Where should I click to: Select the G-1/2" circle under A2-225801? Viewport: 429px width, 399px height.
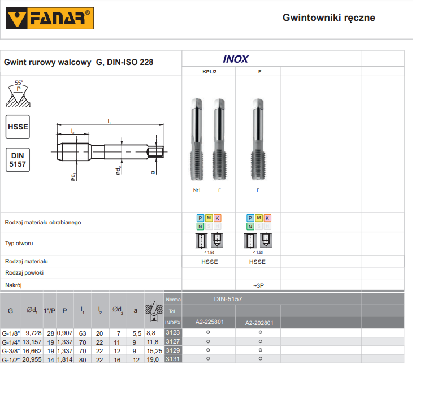(208, 359)
